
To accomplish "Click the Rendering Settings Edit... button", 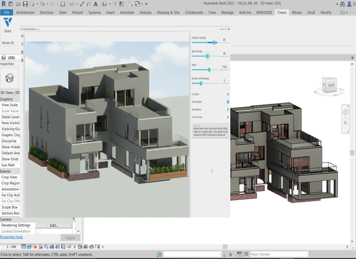I will tap(54, 225).
